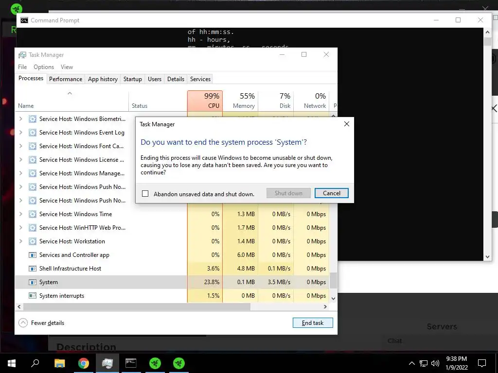Sort by the Status column header
Image resolution: width=498 pixels, height=373 pixels.
pos(158,101)
